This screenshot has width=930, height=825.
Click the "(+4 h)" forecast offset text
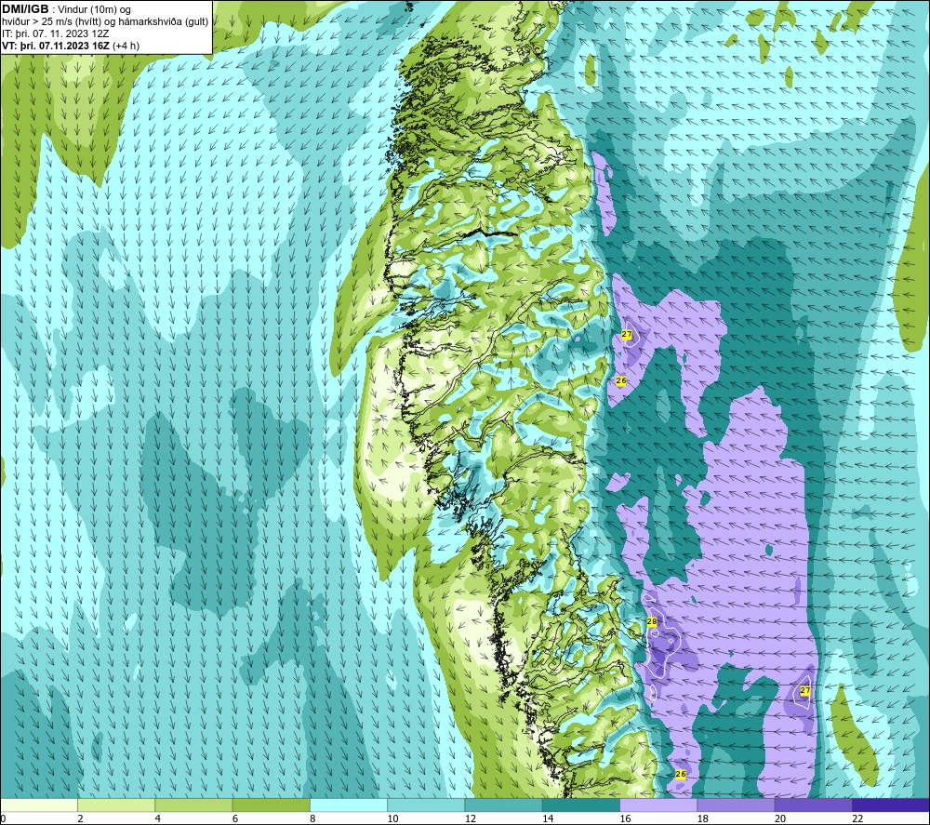pyautogui.click(x=126, y=46)
